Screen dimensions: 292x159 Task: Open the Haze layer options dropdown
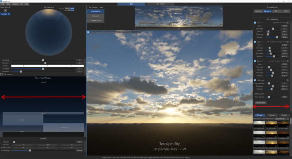[288, 80]
